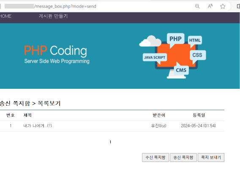The height and width of the screenshot is (170, 240).
Task: Add page to favorites with star icon
Action: (x=223, y=6)
